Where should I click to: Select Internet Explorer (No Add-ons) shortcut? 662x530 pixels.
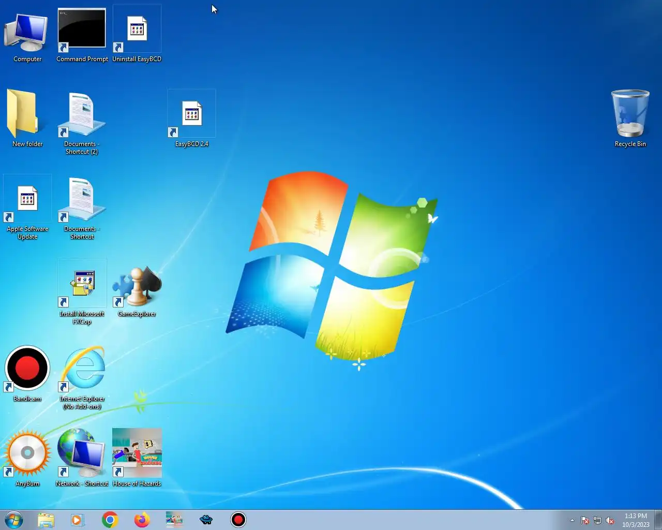point(82,378)
